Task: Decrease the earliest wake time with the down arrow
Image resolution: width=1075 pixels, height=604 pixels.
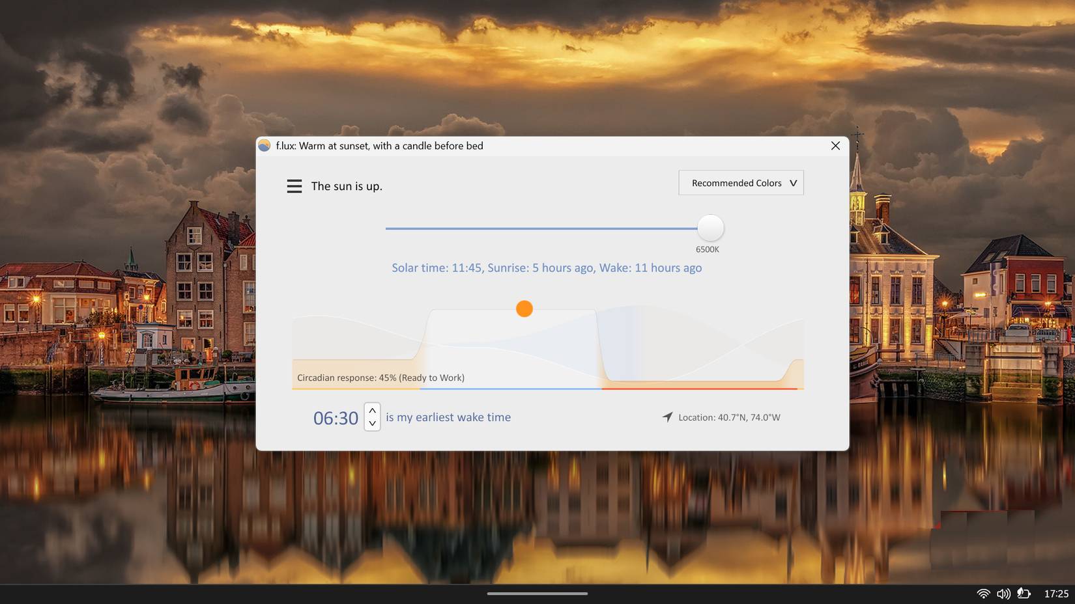Action: (x=371, y=424)
